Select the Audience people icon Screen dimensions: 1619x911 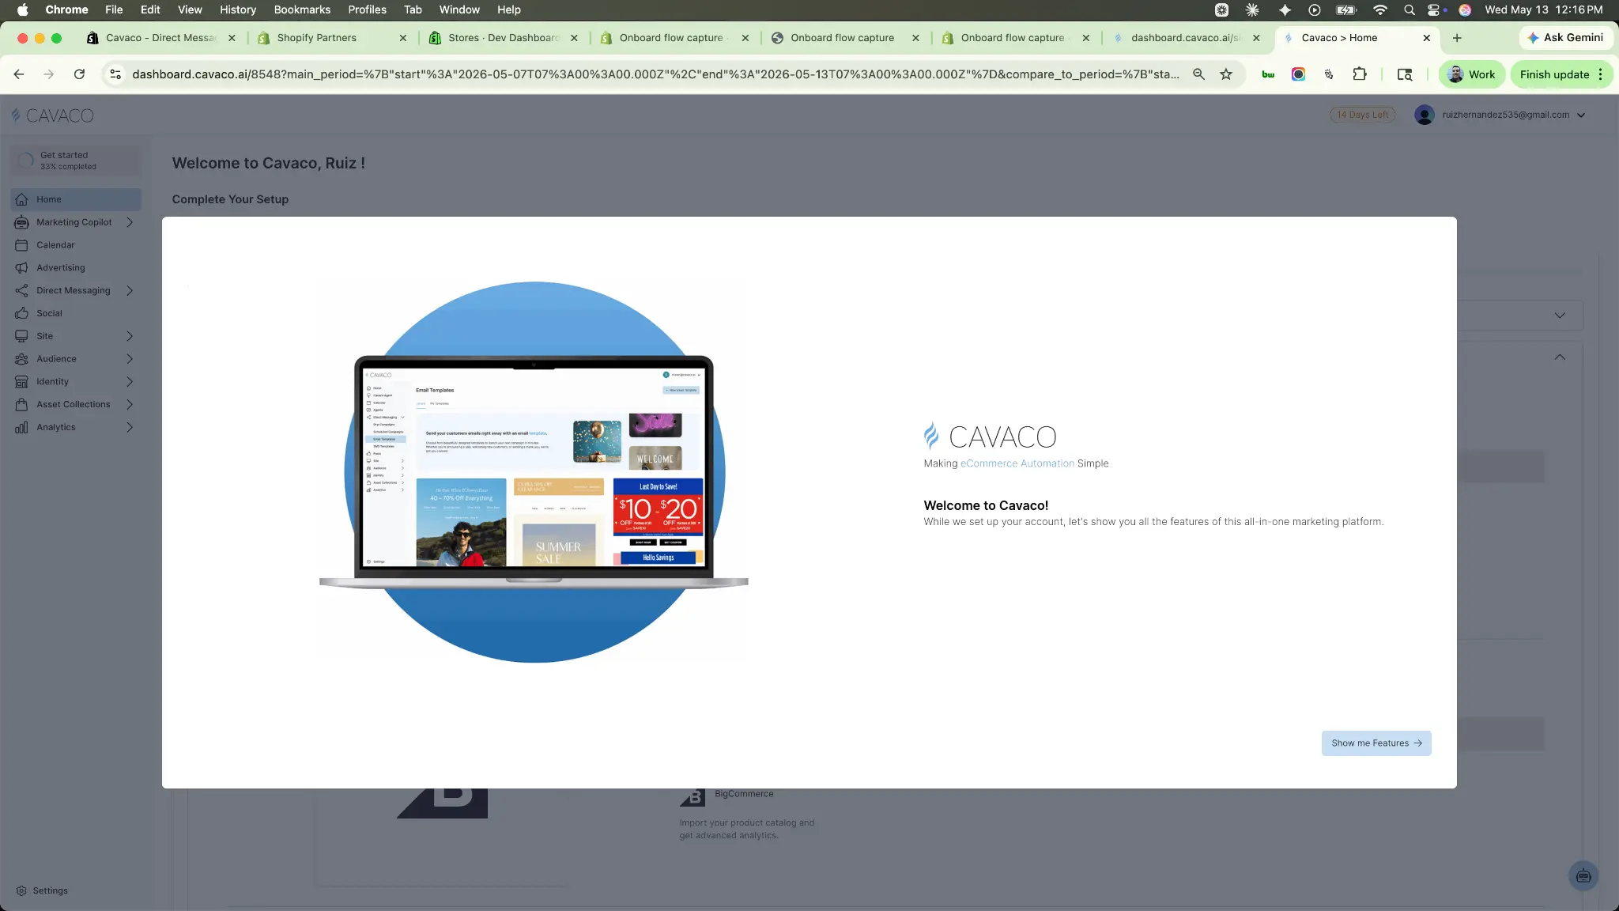pyautogui.click(x=21, y=359)
